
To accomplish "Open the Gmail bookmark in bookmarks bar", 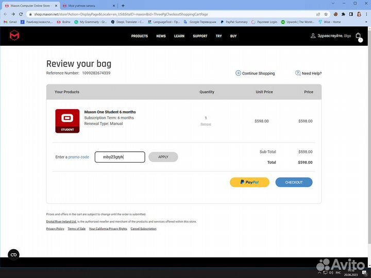I will click(x=10, y=22).
